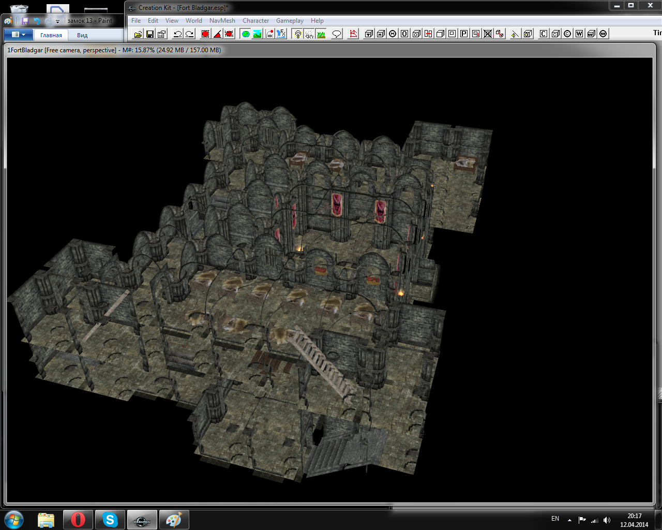Screen dimensions: 662x530
Task: Open Windows Explorer from the taskbar
Action: [x=46, y=520]
